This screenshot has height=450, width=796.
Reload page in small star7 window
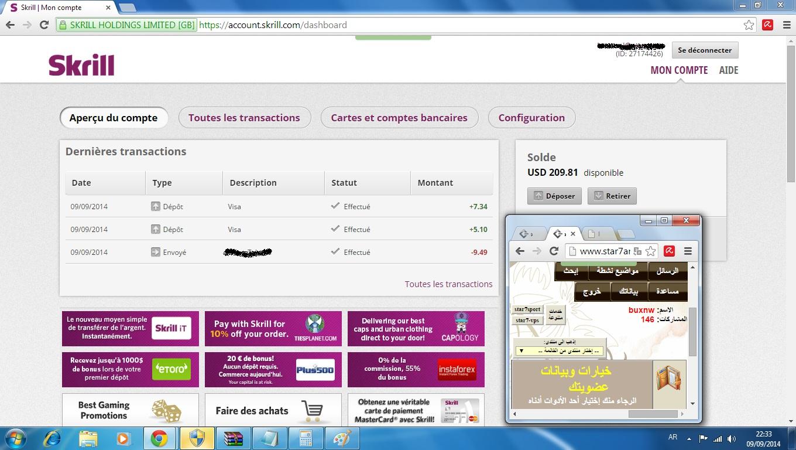[554, 251]
